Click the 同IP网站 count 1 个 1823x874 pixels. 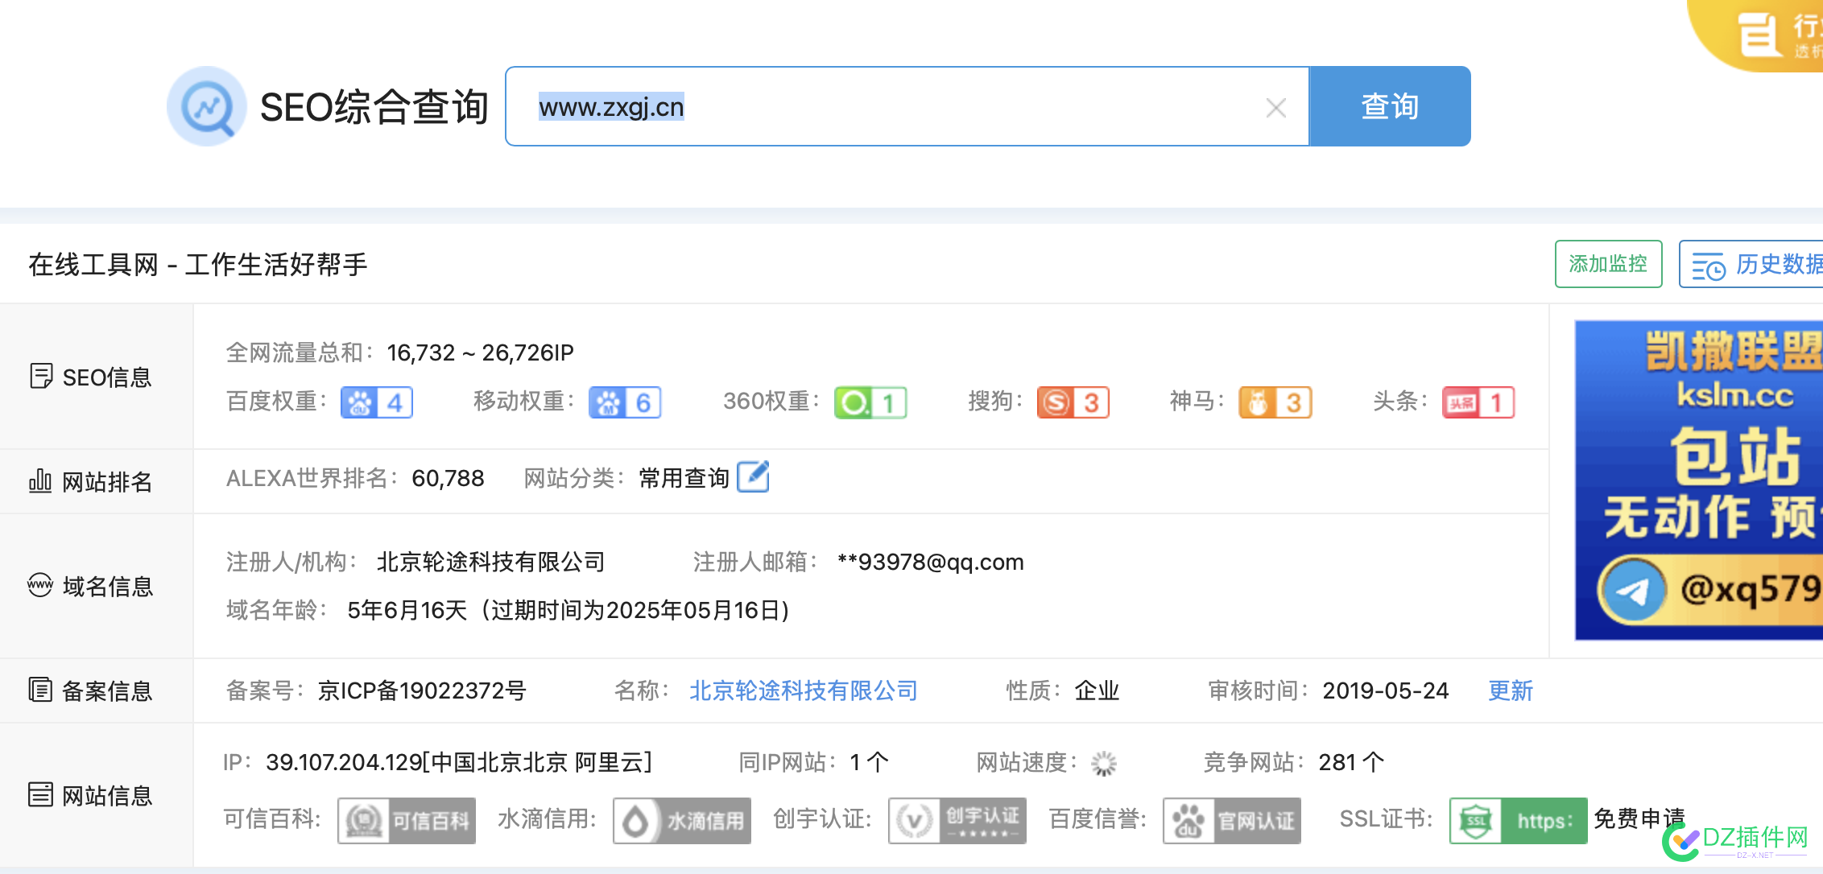(x=870, y=762)
